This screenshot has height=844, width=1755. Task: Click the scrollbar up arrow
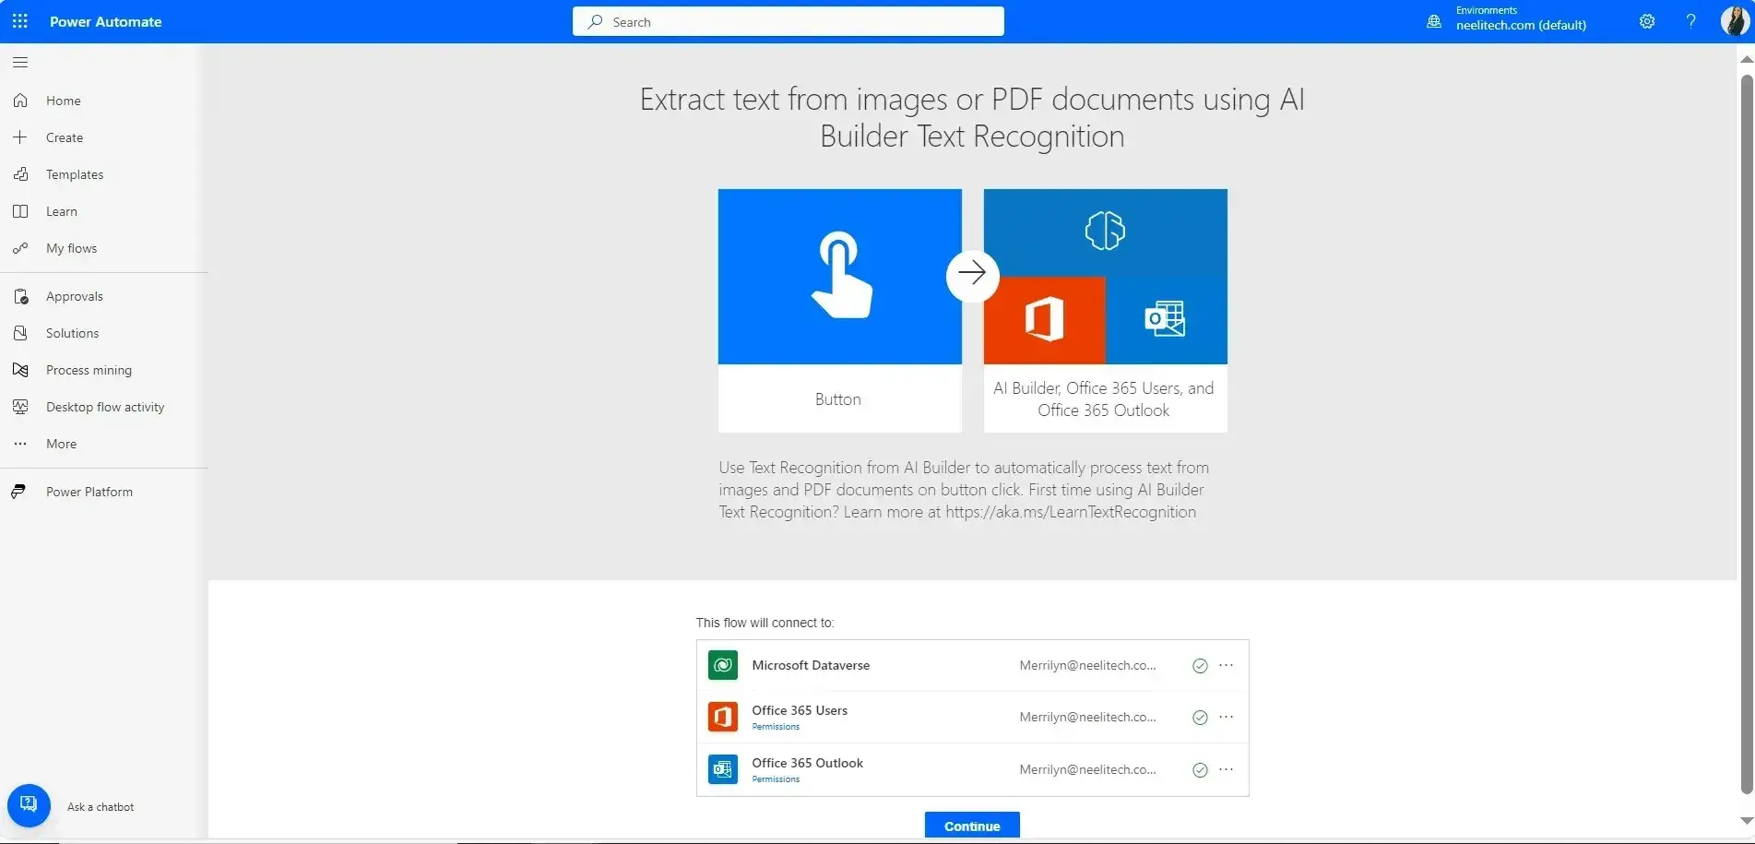[1746, 59]
